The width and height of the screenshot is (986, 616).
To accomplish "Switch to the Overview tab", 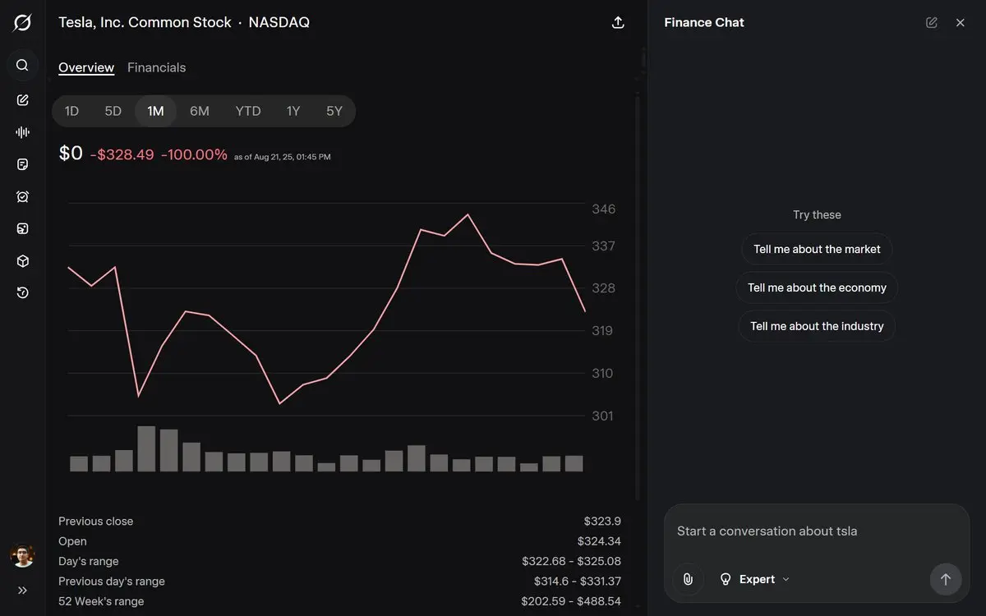I will point(86,67).
